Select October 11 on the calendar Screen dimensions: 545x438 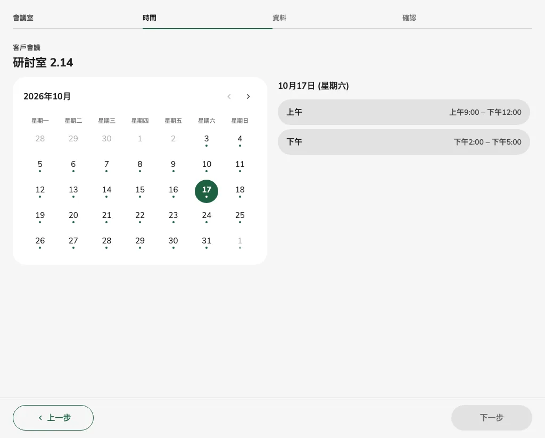240,165
